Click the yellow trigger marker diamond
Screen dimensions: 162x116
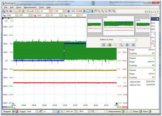click(x=64, y=51)
